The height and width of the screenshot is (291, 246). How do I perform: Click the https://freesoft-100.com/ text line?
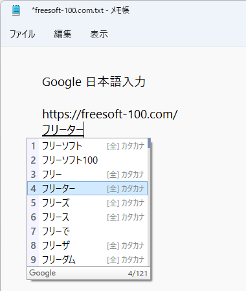tap(110, 114)
